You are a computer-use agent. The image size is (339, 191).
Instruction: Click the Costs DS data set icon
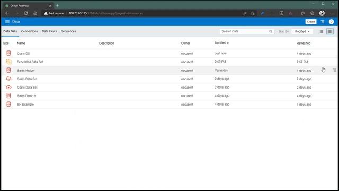(x=8, y=53)
